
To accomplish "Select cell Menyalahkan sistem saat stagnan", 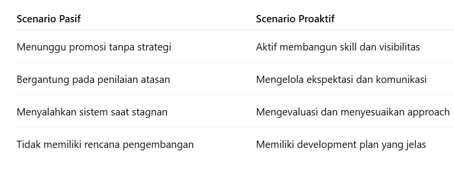I will pos(92,112).
